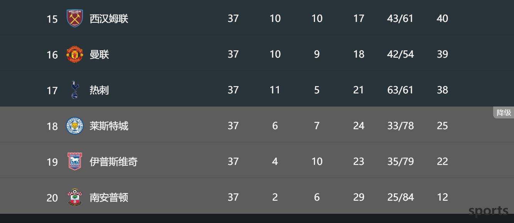Click the sports watermark logo
This screenshot has width=514, height=223.
[x=489, y=211]
